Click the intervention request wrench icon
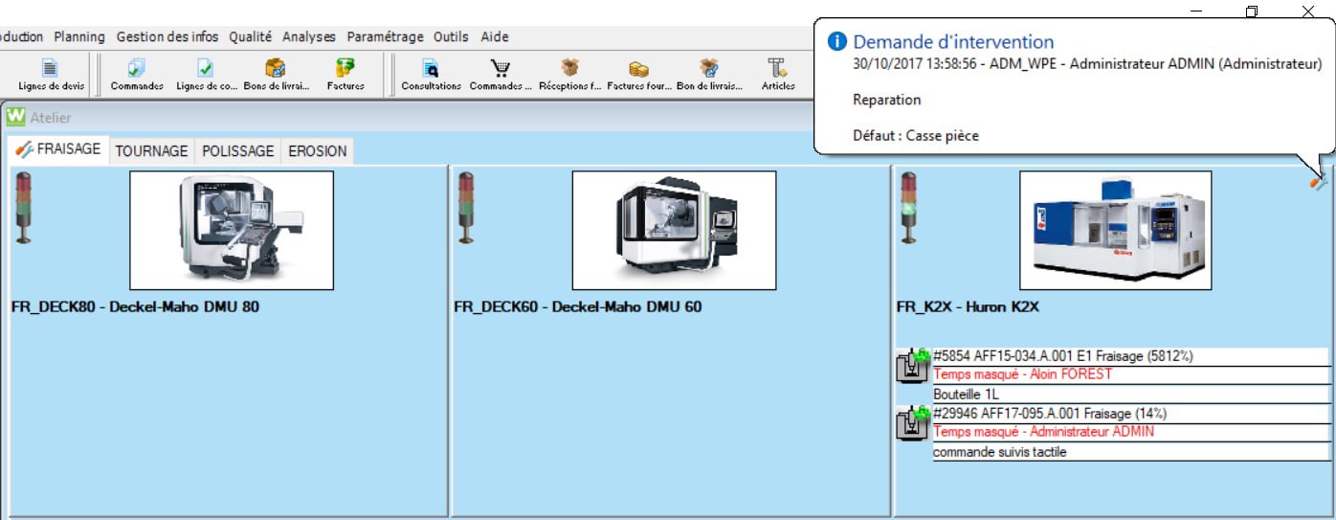The image size is (1336, 520). (x=1319, y=180)
